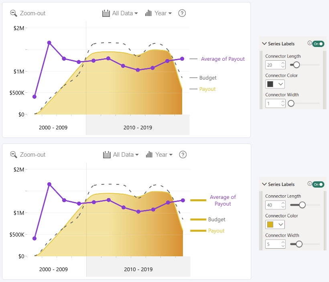Select the 2000 - 2009 period label in bottom chart

coord(53,269)
